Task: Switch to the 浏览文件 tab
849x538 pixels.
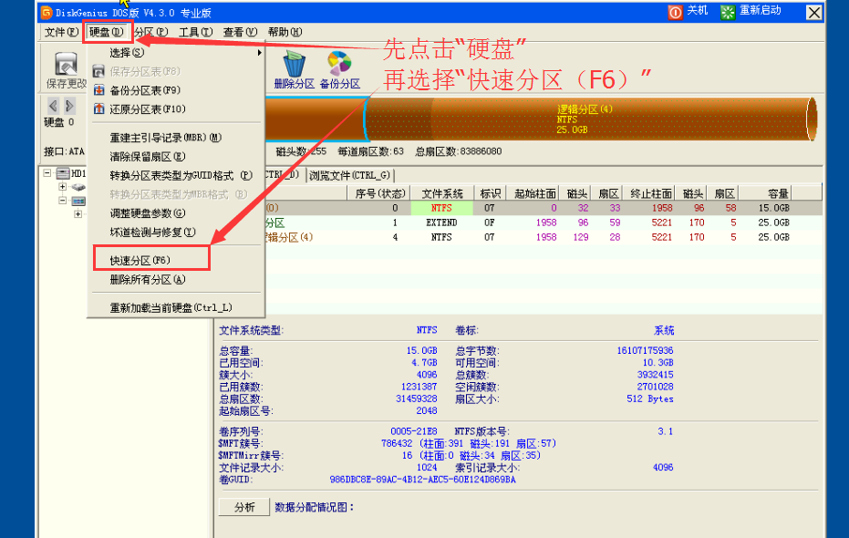Action: 352,174
